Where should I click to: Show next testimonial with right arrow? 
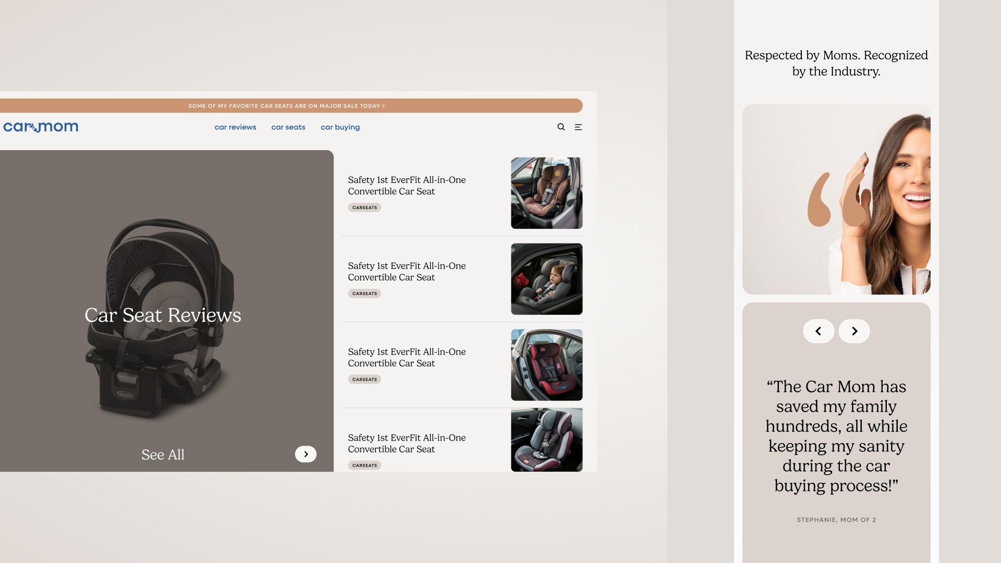(x=854, y=331)
